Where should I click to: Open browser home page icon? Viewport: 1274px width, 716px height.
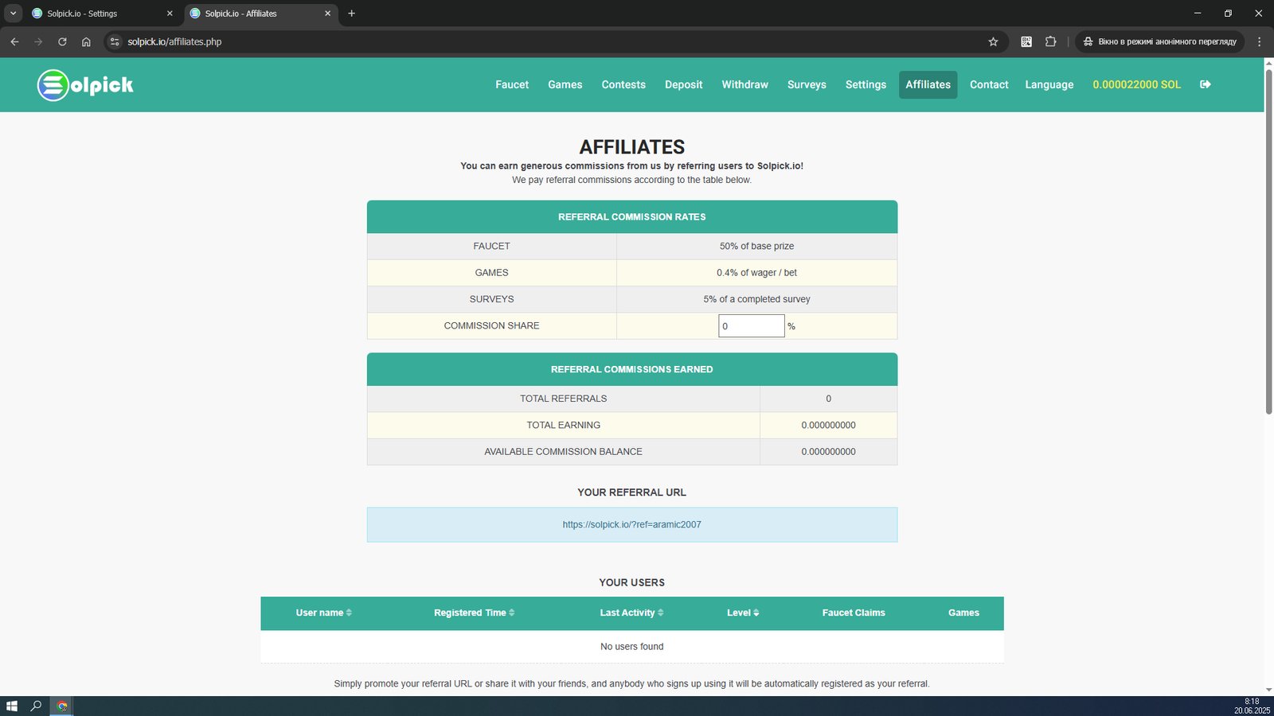click(x=86, y=41)
